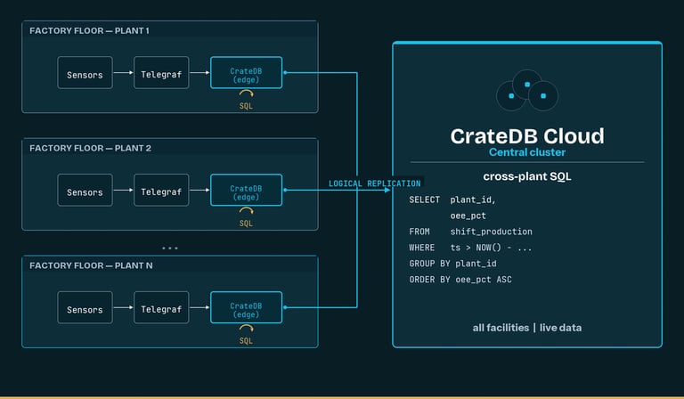Select the Sensors box in Plant 1

[x=85, y=73]
